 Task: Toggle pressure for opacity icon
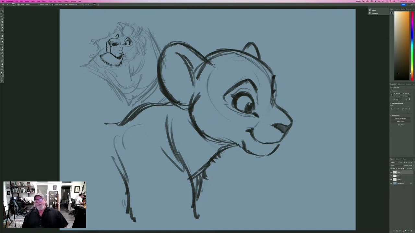pos(53,4)
